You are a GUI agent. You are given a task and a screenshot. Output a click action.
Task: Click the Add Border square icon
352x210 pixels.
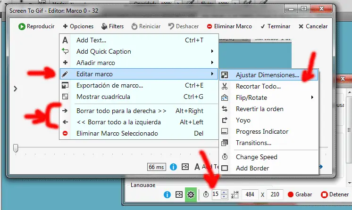coord(225,168)
